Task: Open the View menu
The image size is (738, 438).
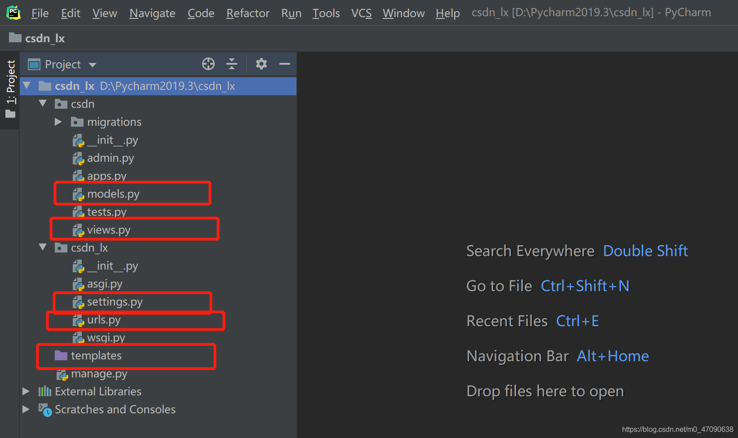Action: 105,13
